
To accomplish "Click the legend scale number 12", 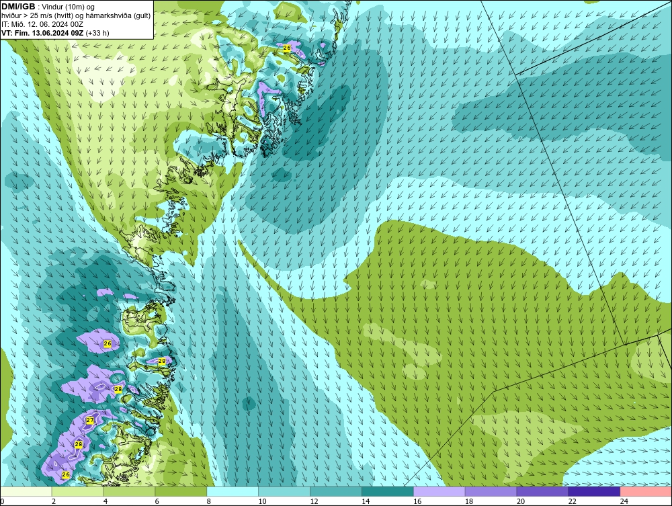I will pyautogui.click(x=314, y=501).
